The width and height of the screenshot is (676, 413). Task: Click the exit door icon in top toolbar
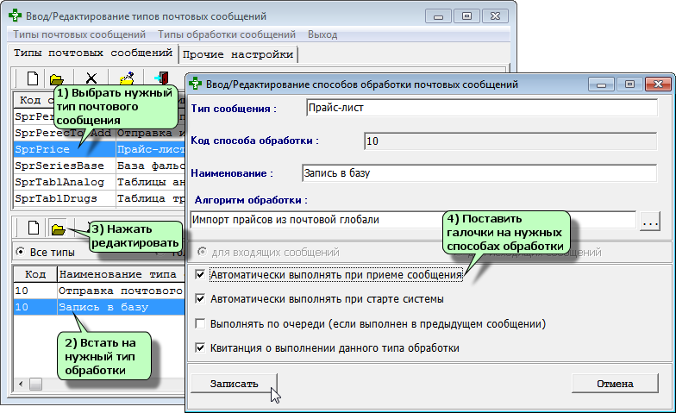pyautogui.click(x=160, y=79)
